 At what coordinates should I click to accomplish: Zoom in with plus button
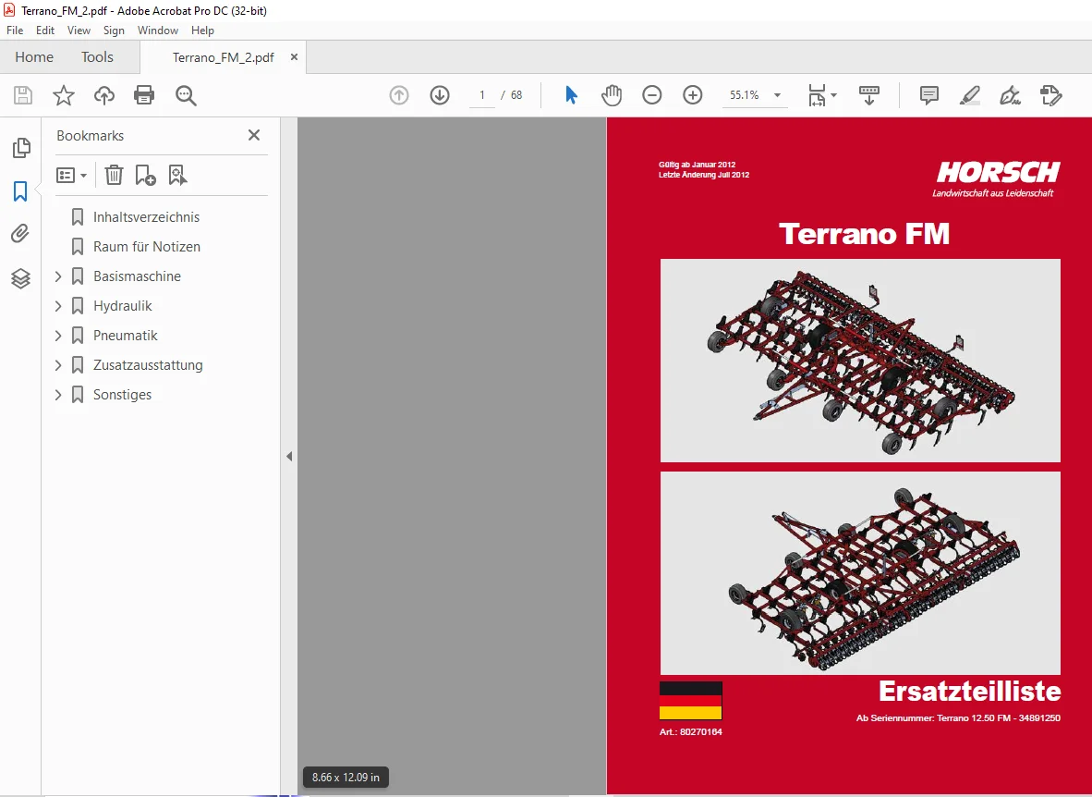tap(692, 95)
